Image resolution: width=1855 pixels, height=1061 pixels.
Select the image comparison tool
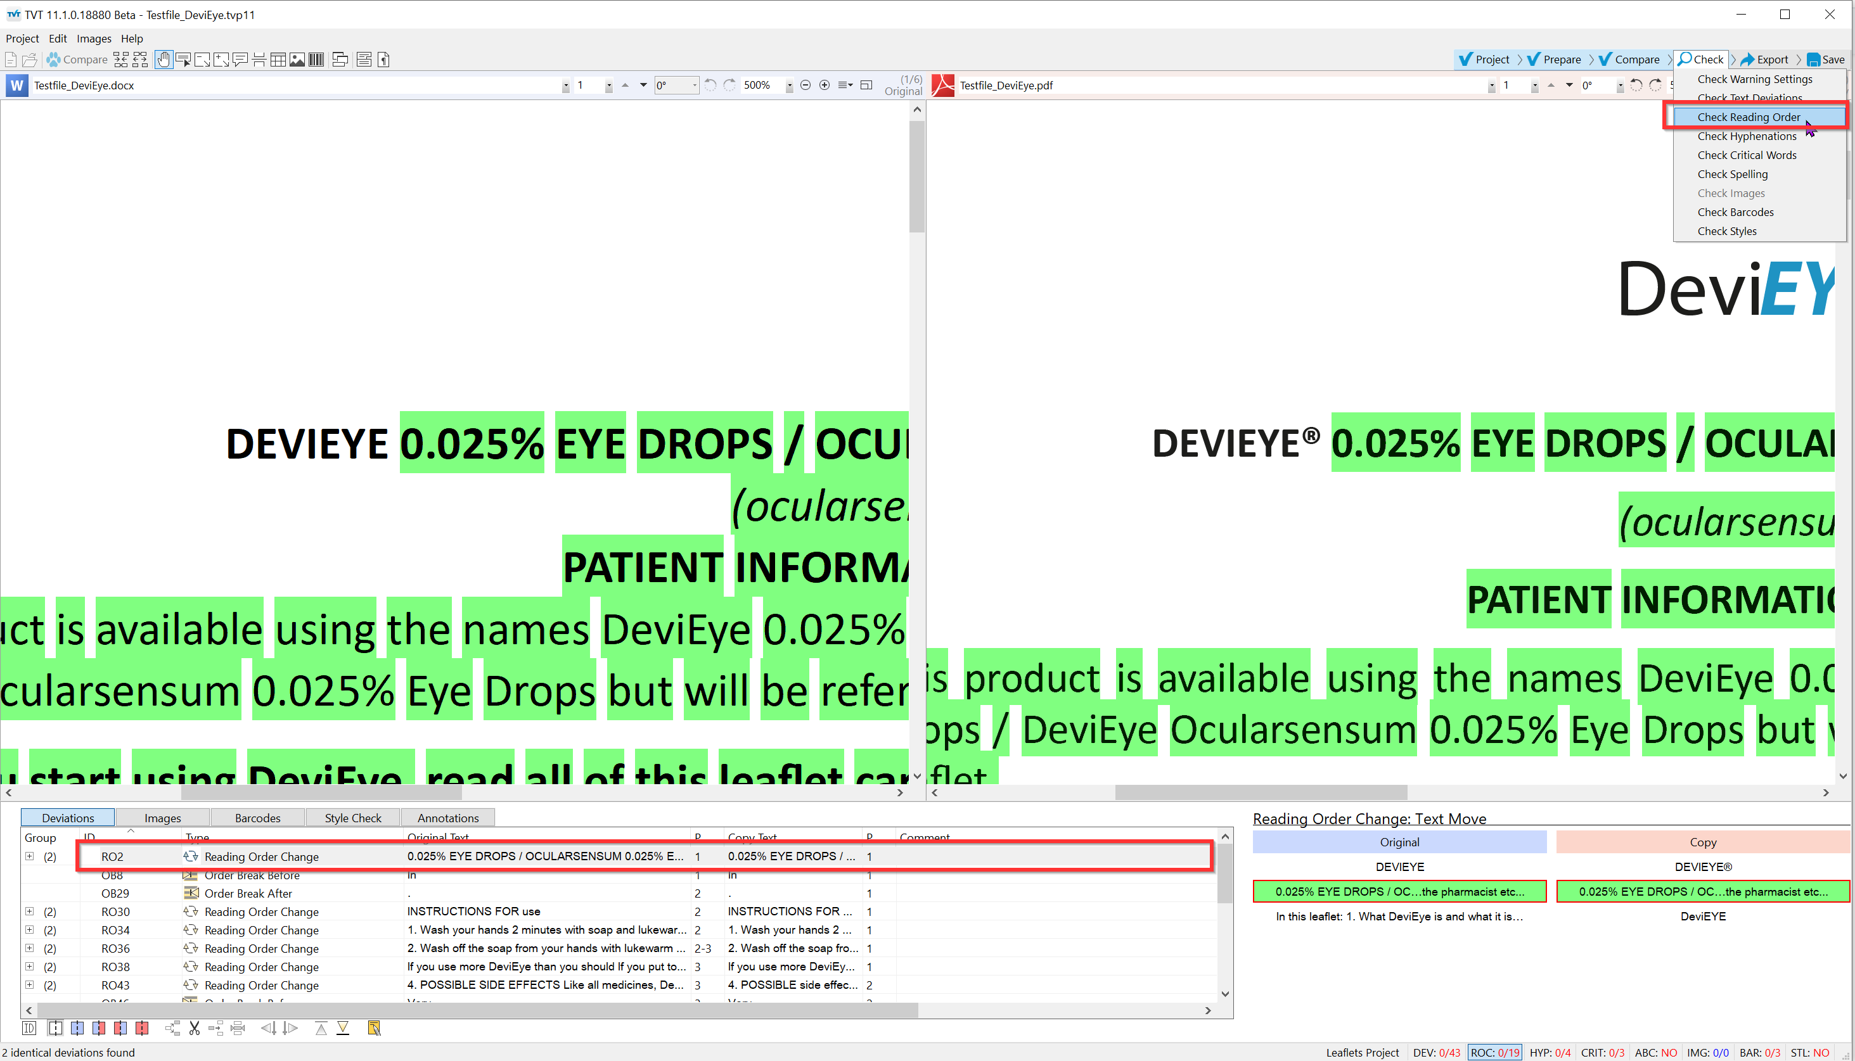[297, 60]
